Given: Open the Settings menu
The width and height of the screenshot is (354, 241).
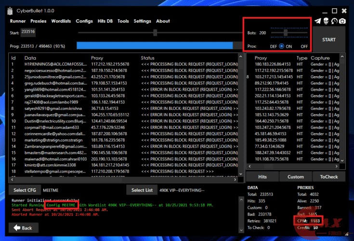Looking at the screenshot, I should pos(142,21).
